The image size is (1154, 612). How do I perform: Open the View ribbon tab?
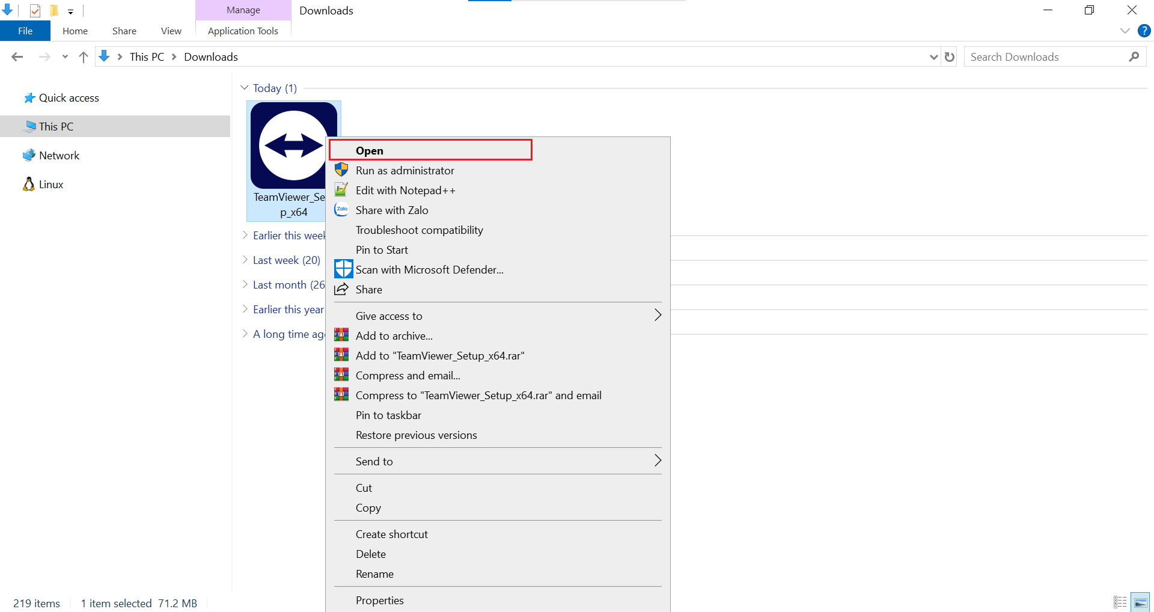pyautogui.click(x=171, y=31)
